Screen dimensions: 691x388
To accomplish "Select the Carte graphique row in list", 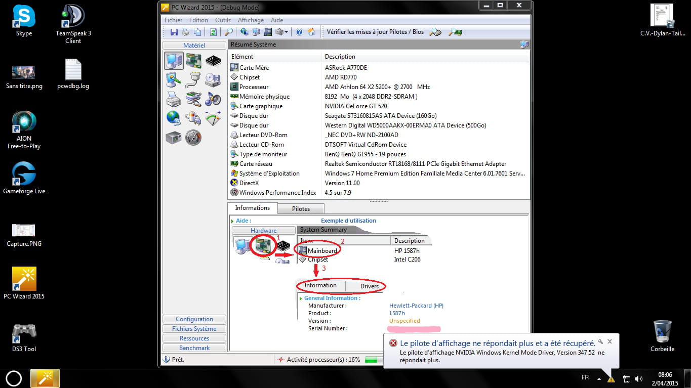I will [x=261, y=106].
